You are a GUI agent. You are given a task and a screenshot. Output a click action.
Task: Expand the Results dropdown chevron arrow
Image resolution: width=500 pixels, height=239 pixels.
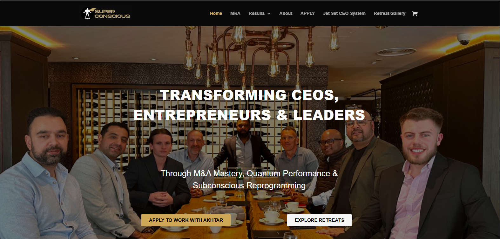[x=269, y=14]
